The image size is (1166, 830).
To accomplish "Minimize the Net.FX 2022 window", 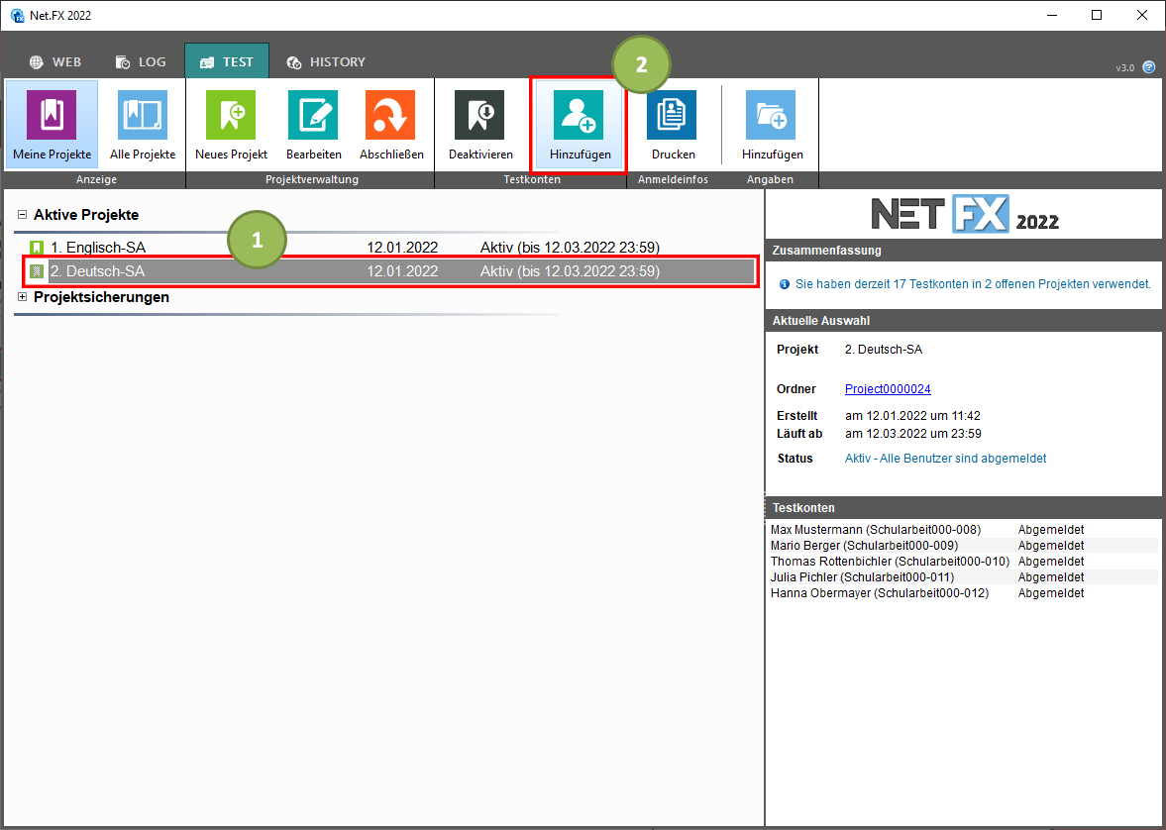I will coord(1051,15).
